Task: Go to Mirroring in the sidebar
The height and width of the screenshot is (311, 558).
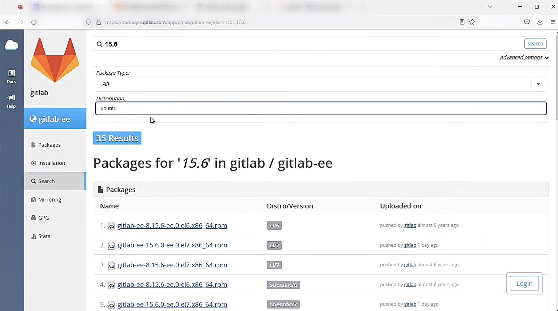Action: pyautogui.click(x=50, y=200)
